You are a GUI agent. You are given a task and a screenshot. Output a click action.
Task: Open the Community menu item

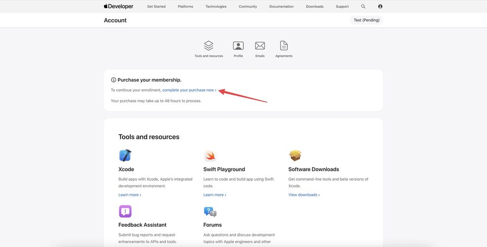[x=248, y=7]
